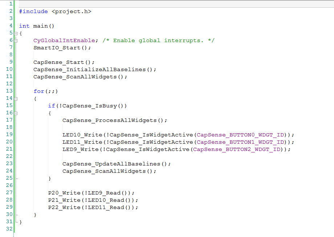Click line number 4 in the gutter

tap(11, 25)
